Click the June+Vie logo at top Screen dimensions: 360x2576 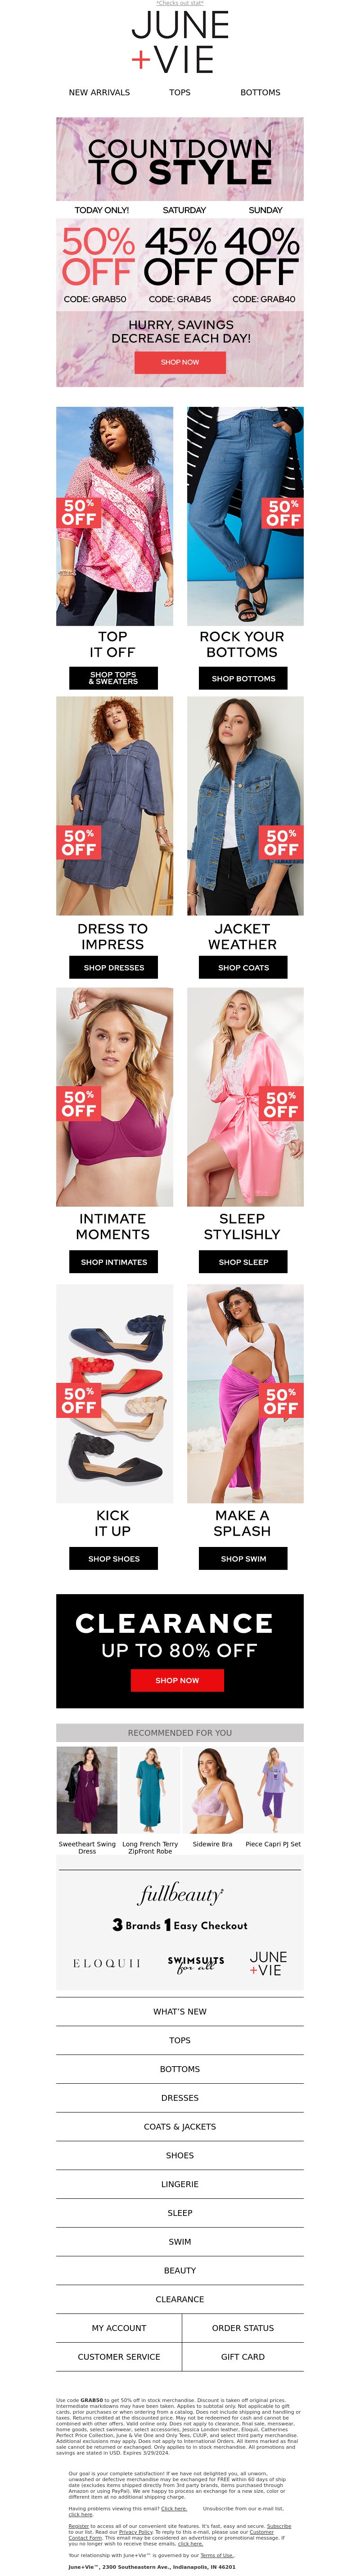(x=180, y=43)
